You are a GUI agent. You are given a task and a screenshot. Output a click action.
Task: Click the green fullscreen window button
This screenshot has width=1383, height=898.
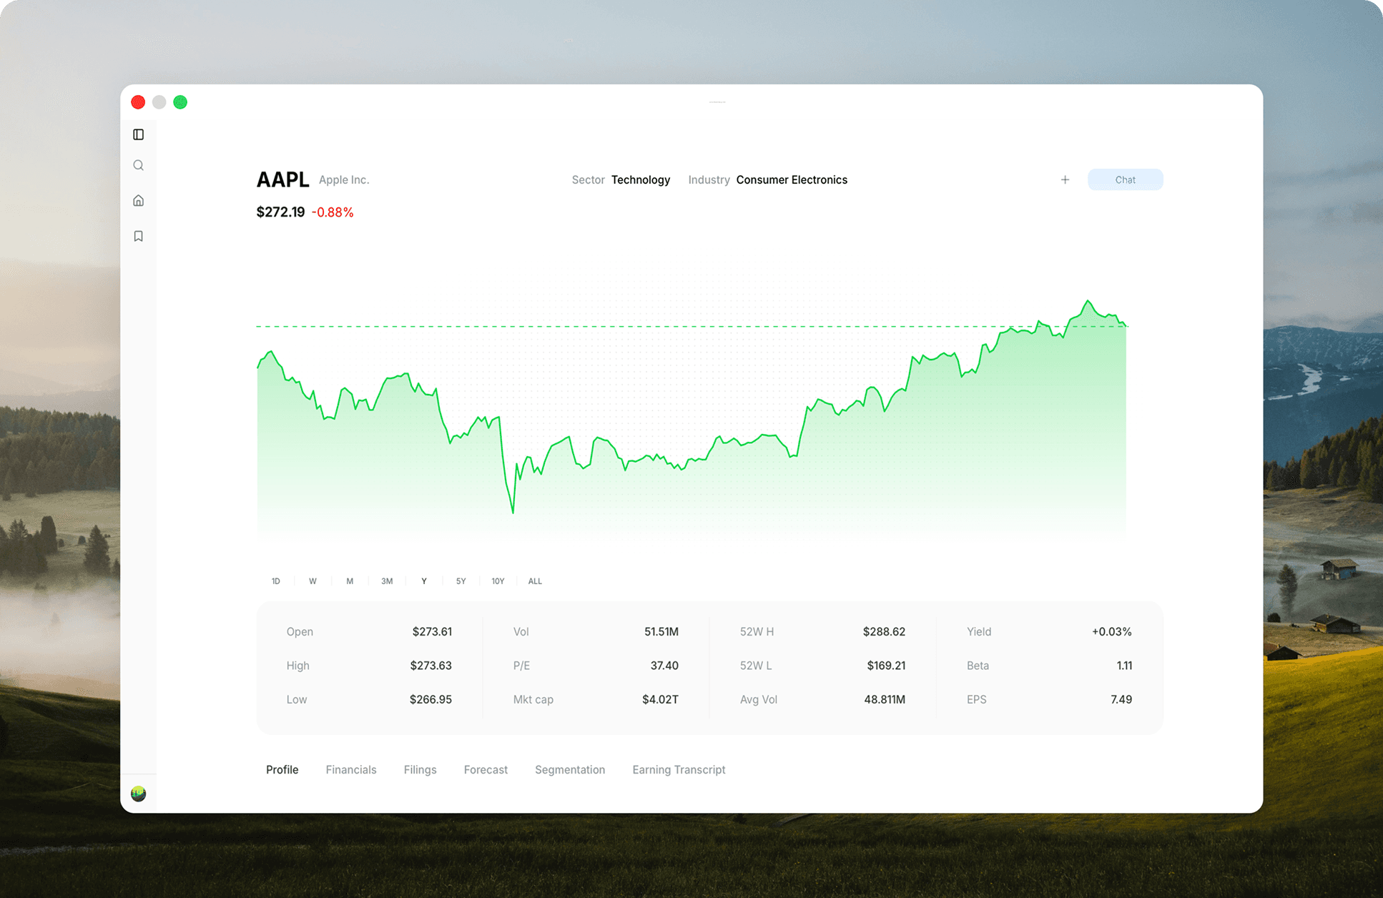[180, 102]
